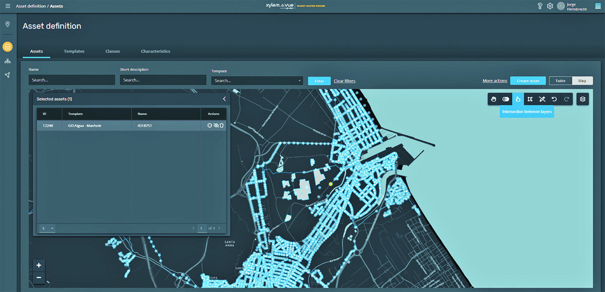
Task: Click the Clear filters link
Action: [x=344, y=81]
